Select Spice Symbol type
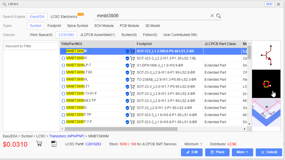Screen dimensions: 285x160 pyautogui.click(x=78, y=26)
